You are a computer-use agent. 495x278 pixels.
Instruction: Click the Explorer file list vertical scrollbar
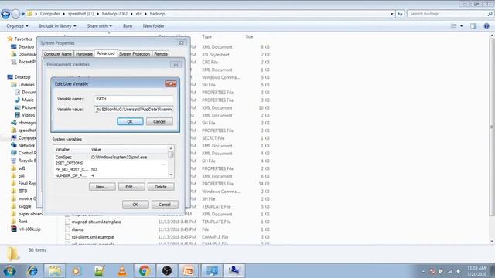[x=492, y=127]
